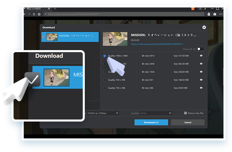Toggle the moon dark-mode icon
The height and width of the screenshot is (152, 232).
tap(205, 9)
